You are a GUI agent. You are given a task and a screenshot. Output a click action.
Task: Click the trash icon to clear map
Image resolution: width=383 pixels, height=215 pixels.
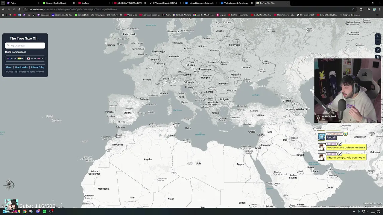point(378,57)
